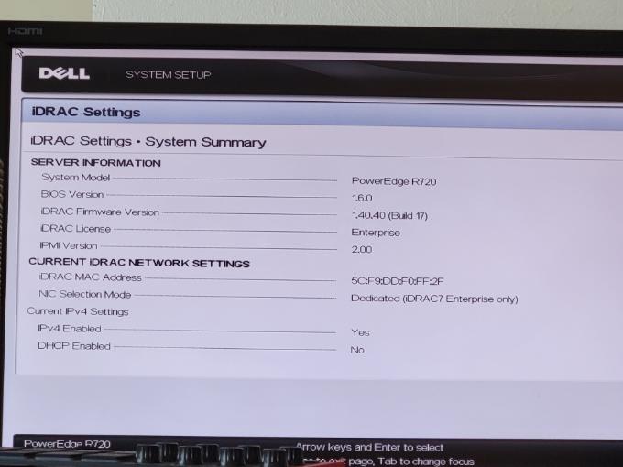Click the DHCP Enabled No value

(x=357, y=350)
